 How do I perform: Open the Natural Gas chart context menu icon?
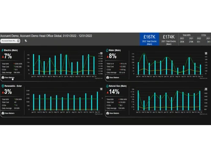pos(206,89)
